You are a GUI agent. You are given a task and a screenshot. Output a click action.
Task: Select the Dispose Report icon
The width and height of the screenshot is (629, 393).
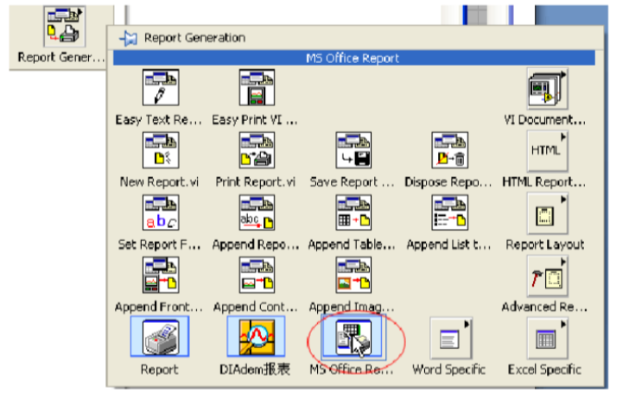[449, 150]
